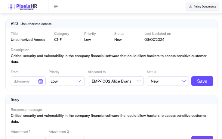Image resolution: width=222 pixels, height=139 pixels.
Task: Click the From date input field
Action: click(25, 81)
